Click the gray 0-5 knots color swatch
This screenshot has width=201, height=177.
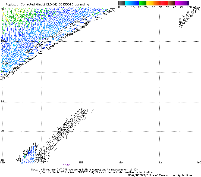pyautogui.click(x=122, y=3)
